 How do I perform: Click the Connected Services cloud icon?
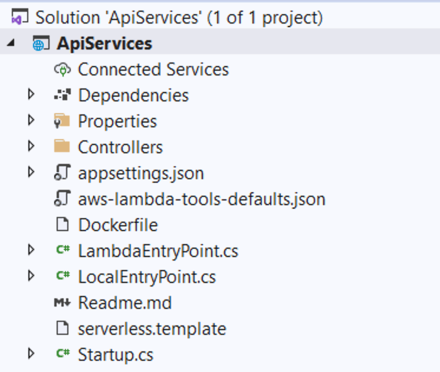(x=63, y=70)
